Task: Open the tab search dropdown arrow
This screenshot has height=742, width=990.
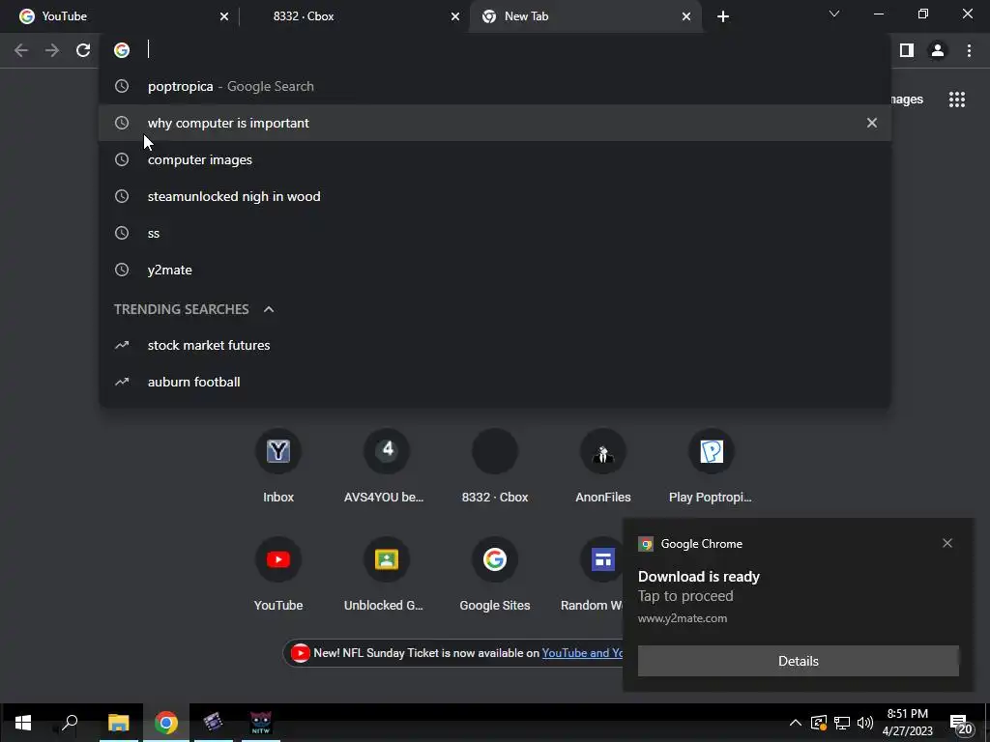Action: point(834,14)
